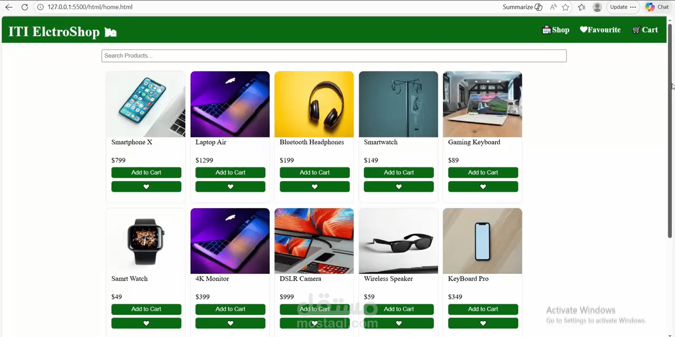The width and height of the screenshot is (675, 337).
Task: Open the Copilot Chat icon
Action: pos(651,7)
